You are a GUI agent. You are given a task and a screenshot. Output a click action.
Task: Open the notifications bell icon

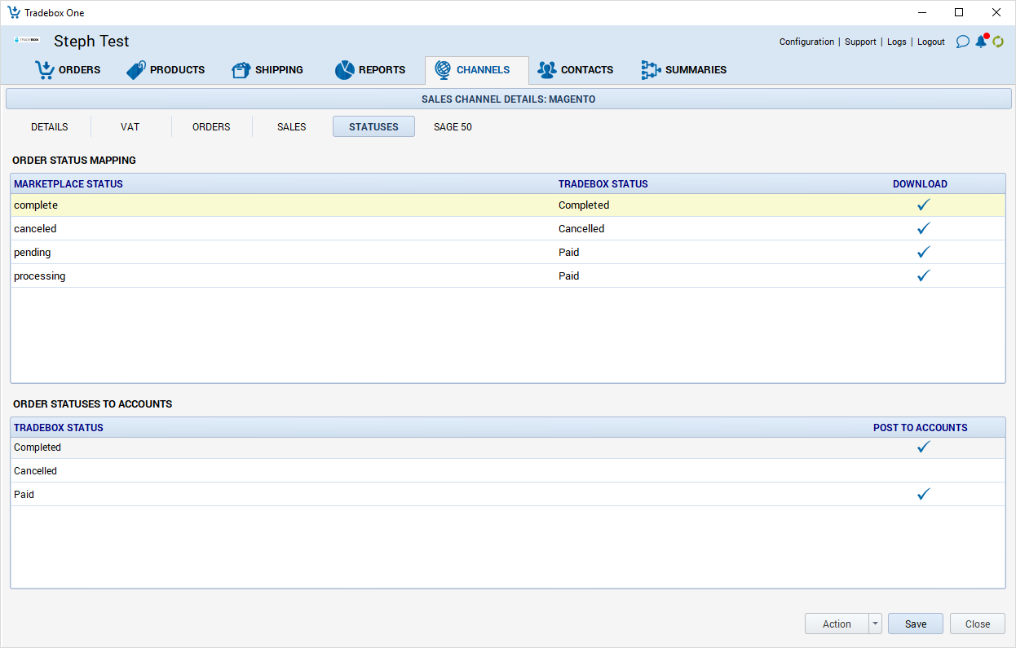pos(981,42)
